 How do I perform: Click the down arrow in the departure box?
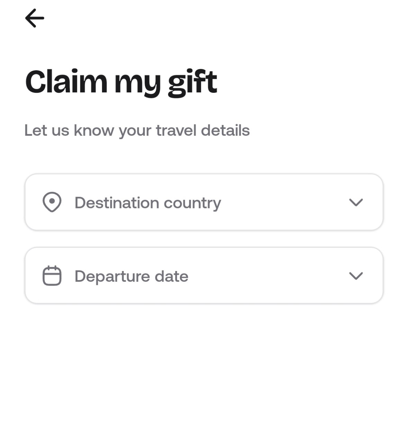pos(356,276)
